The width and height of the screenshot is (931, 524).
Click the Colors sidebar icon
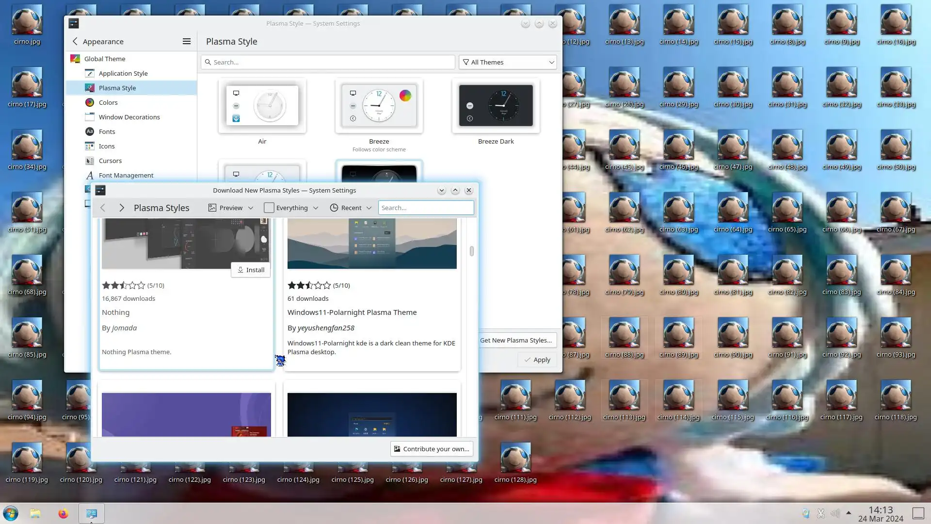pyautogui.click(x=90, y=102)
